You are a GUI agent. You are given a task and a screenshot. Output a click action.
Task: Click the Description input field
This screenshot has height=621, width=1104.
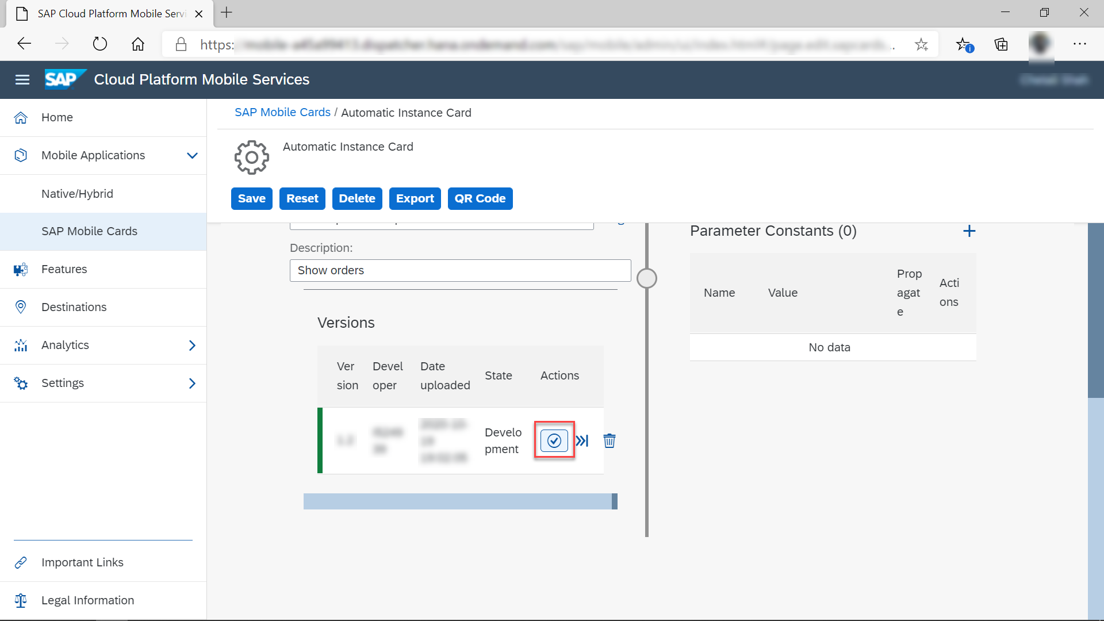point(460,270)
